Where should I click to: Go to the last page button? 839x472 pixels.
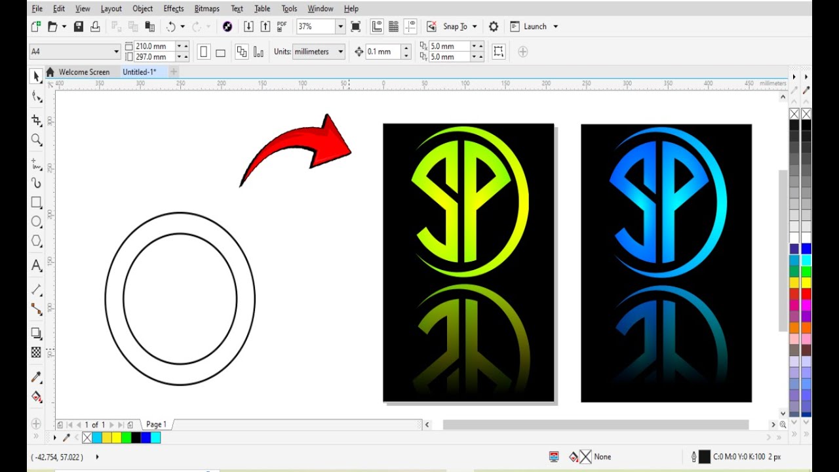pyautogui.click(x=121, y=425)
